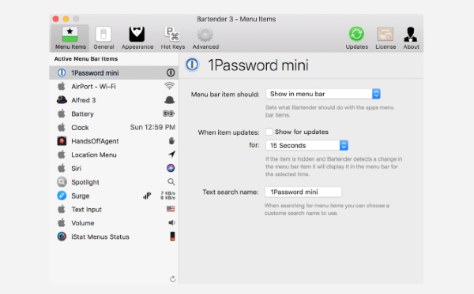Open the Advanced gear settings
This screenshot has width=474, height=294.
(205, 38)
